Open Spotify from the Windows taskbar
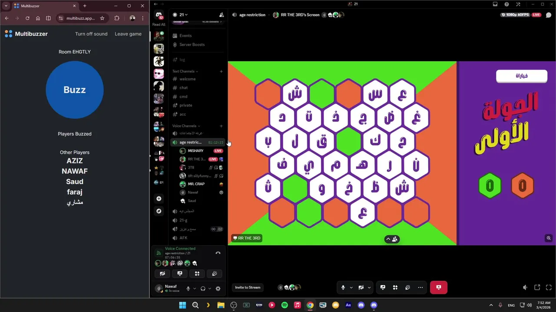Image resolution: width=556 pixels, height=312 pixels. click(285, 305)
